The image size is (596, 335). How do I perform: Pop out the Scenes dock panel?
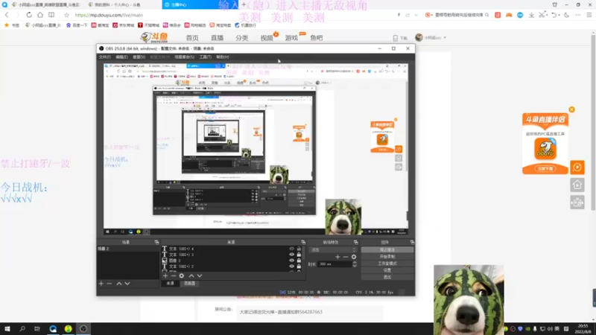point(156,242)
